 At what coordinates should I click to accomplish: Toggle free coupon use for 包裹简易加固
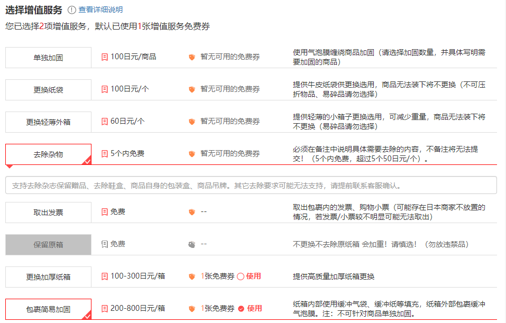click(x=241, y=309)
